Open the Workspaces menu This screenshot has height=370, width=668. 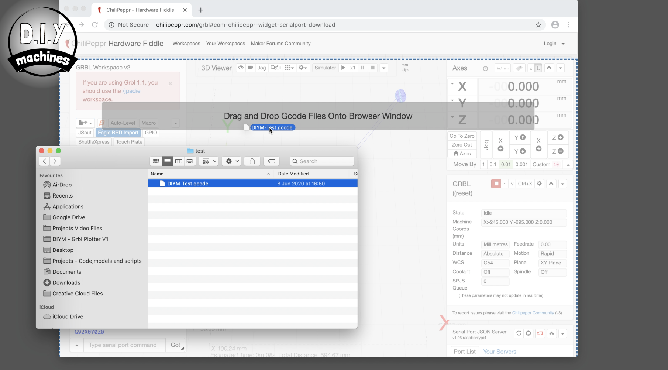tap(186, 43)
